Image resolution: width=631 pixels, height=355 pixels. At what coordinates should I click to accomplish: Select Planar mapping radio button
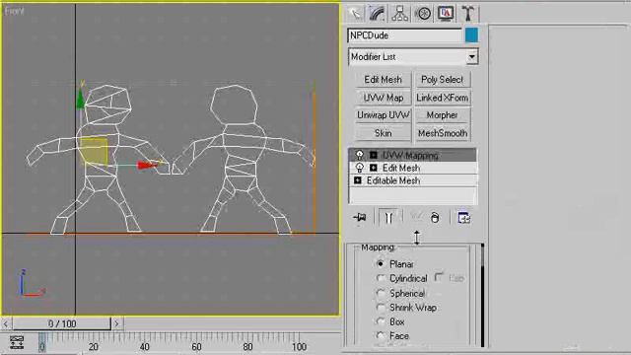[x=380, y=263]
